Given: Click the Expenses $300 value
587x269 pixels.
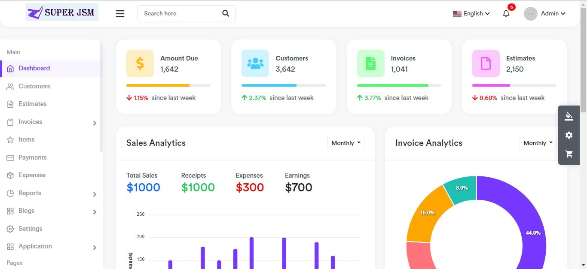Looking at the screenshot, I should point(250,187).
